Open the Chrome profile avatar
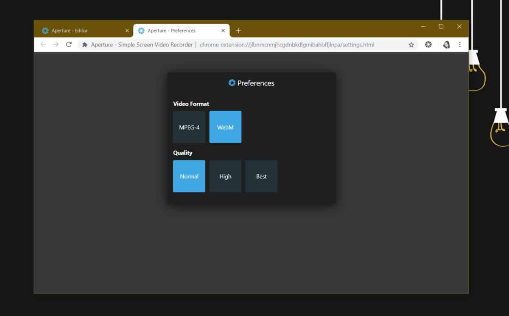The height and width of the screenshot is (316, 509). click(x=447, y=44)
